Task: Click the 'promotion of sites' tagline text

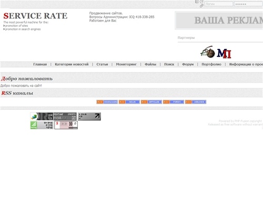Action: (16, 26)
